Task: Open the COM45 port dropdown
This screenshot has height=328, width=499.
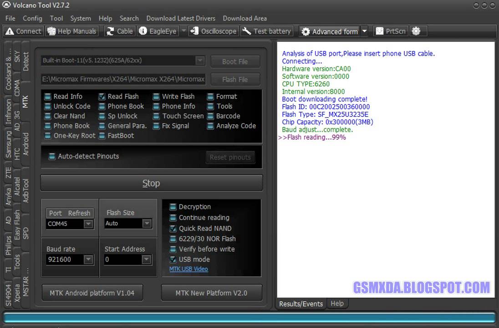Action: click(x=88, y=224)
